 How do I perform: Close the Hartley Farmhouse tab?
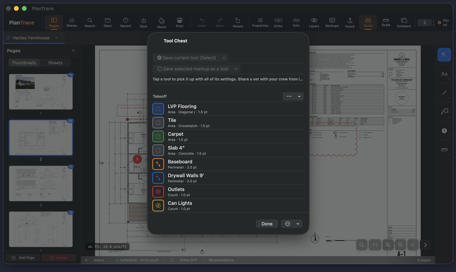(56, 38)
